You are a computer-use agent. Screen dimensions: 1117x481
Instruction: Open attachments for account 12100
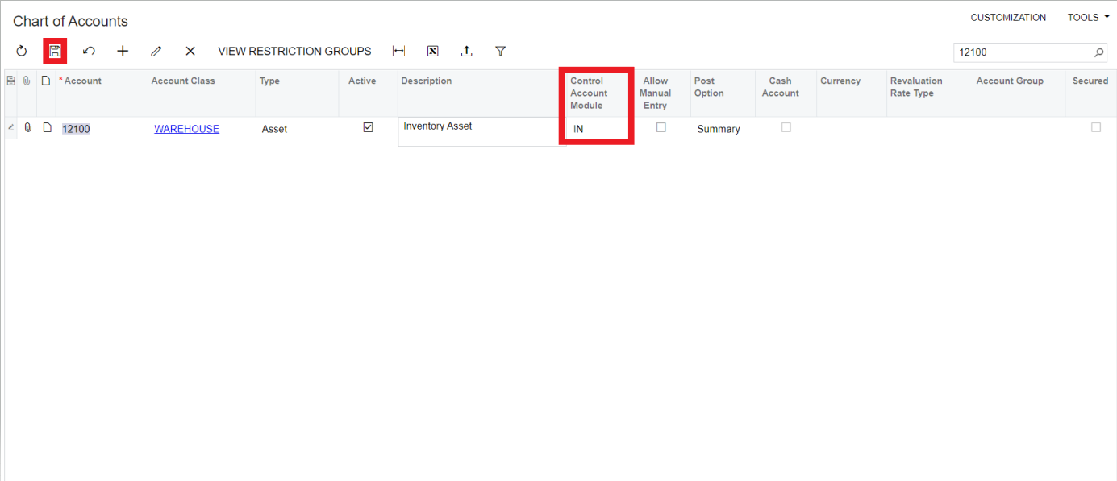[x=27, y=127]
